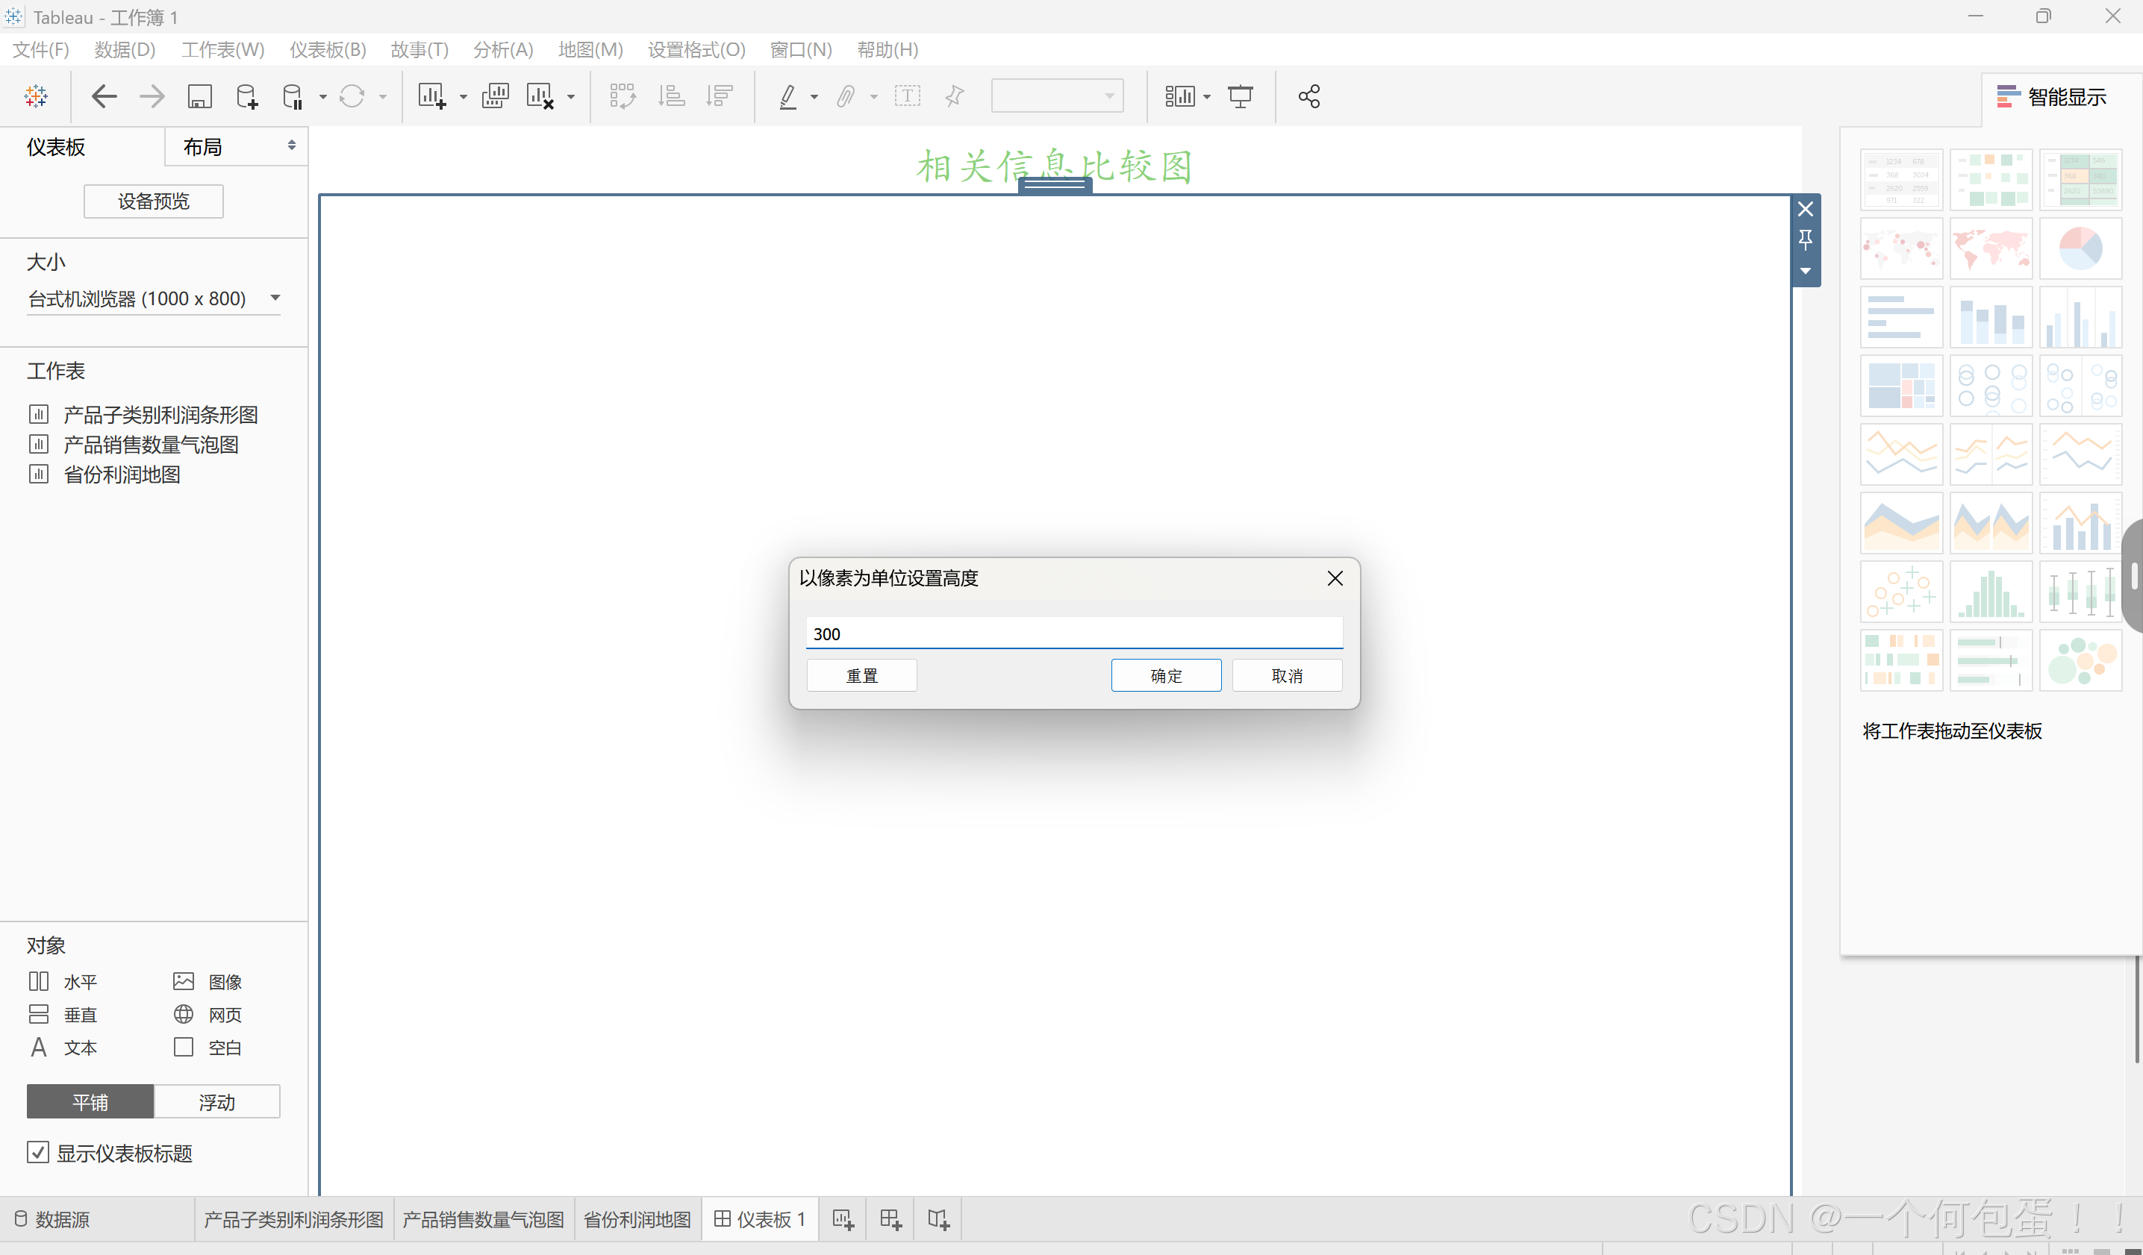Open the container's down-arrow options menu
Viewport: 2143px width, 1255px height.
click(x=1806, y=272)
